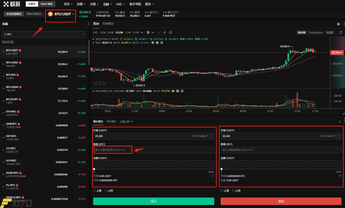Image resolution: width=345 pixels, height=208 pixels.
Task: Switch to the 图表 tab
Action: tap(96, 24)
